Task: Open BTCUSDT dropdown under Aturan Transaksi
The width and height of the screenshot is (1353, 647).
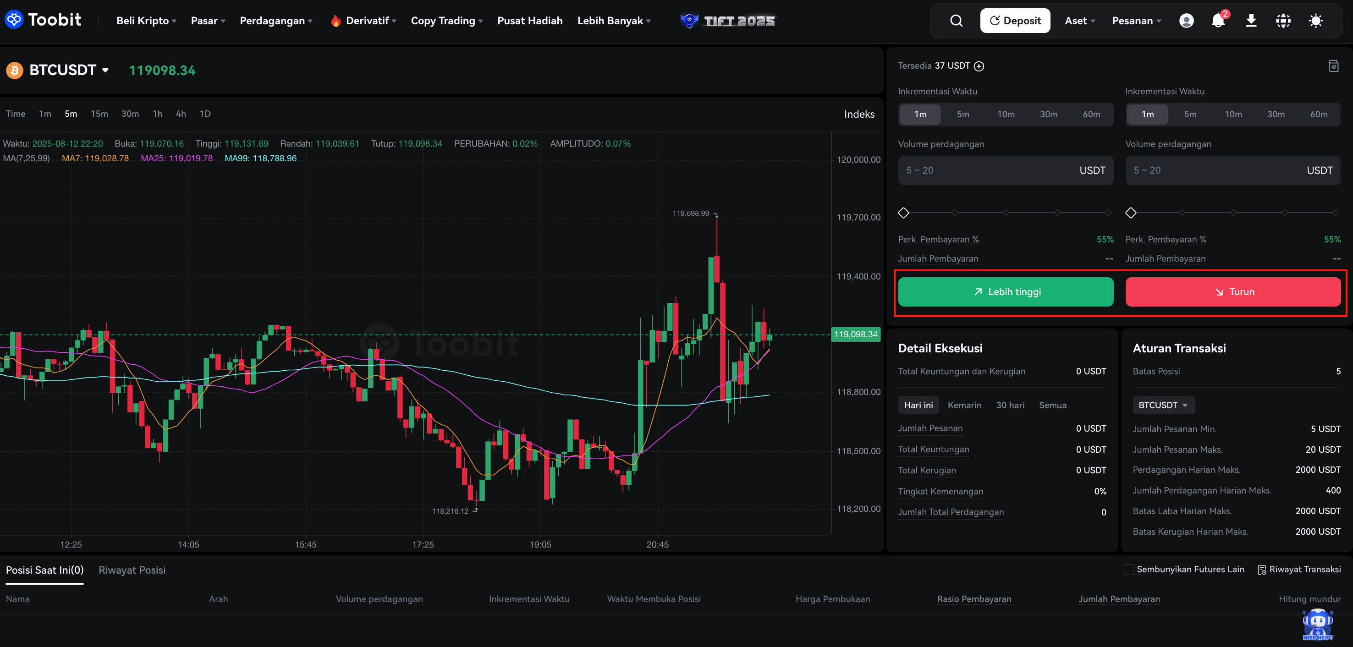Action: [1163, 405]
